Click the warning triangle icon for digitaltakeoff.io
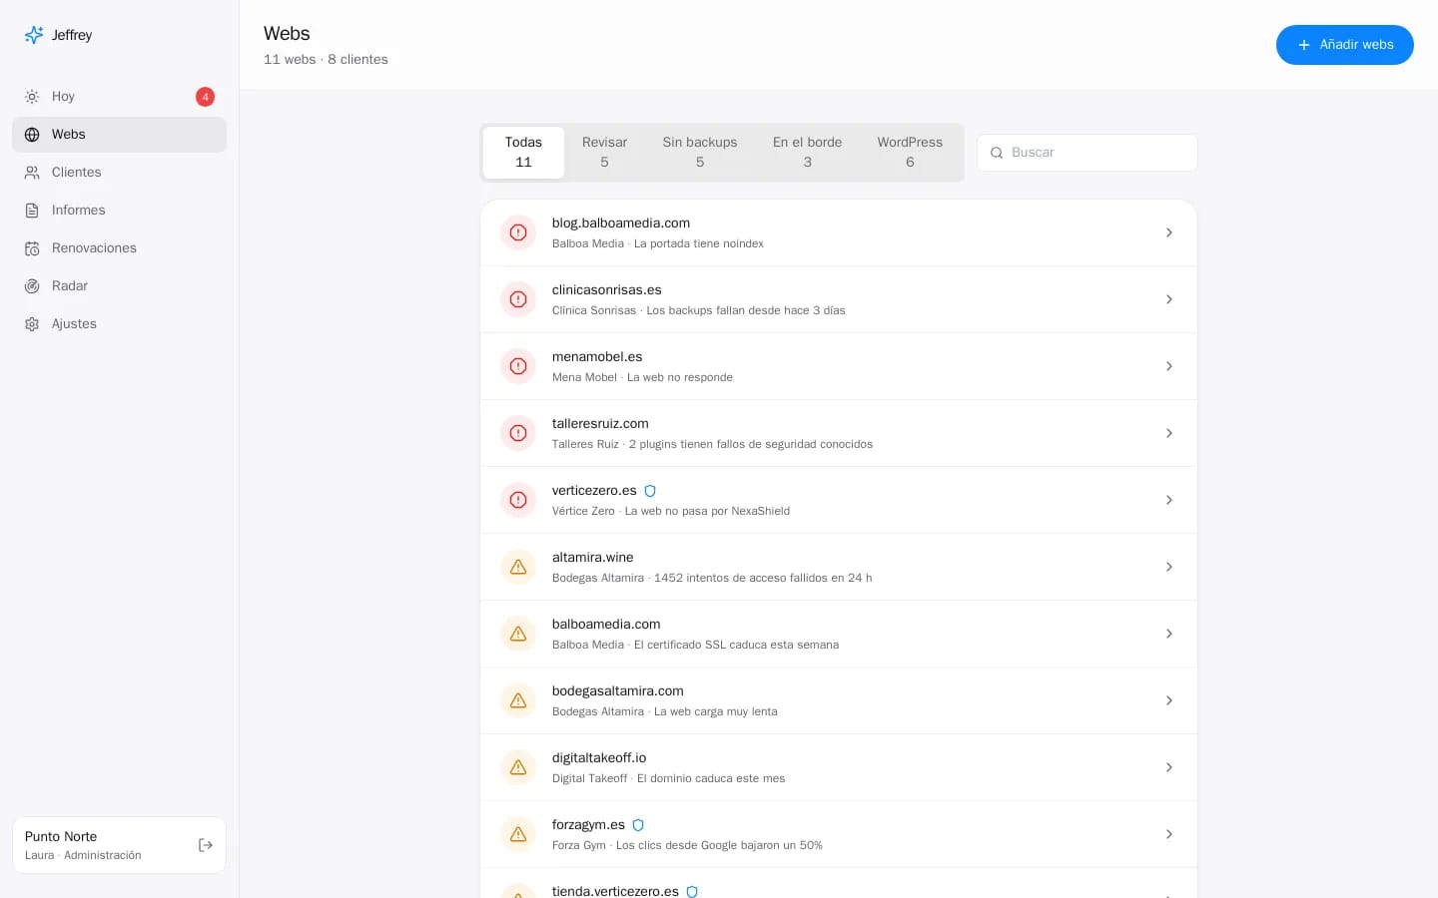This screenshot has width=1438, height=898. (x=518, y=767)
